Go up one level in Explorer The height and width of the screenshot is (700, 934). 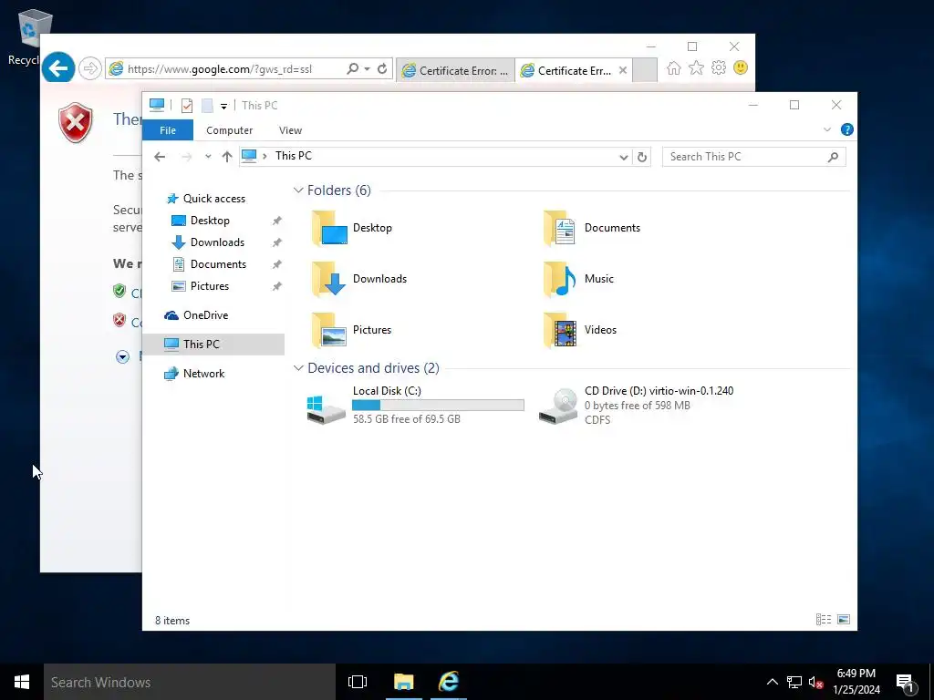click(x=226, y=157)
